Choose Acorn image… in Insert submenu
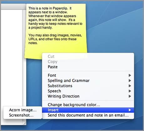The height and width of the screenshot is (131, 144). pyautogui.click(x=23, y=110)
